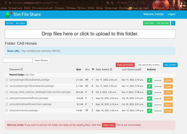Open the Sims bookmark folder
This screenshot has width=187, height=134.
tap(100, 8)
